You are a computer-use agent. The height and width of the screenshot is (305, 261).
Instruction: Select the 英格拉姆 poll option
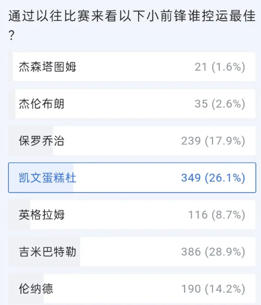pyautogui.click(x=132, y=214)
